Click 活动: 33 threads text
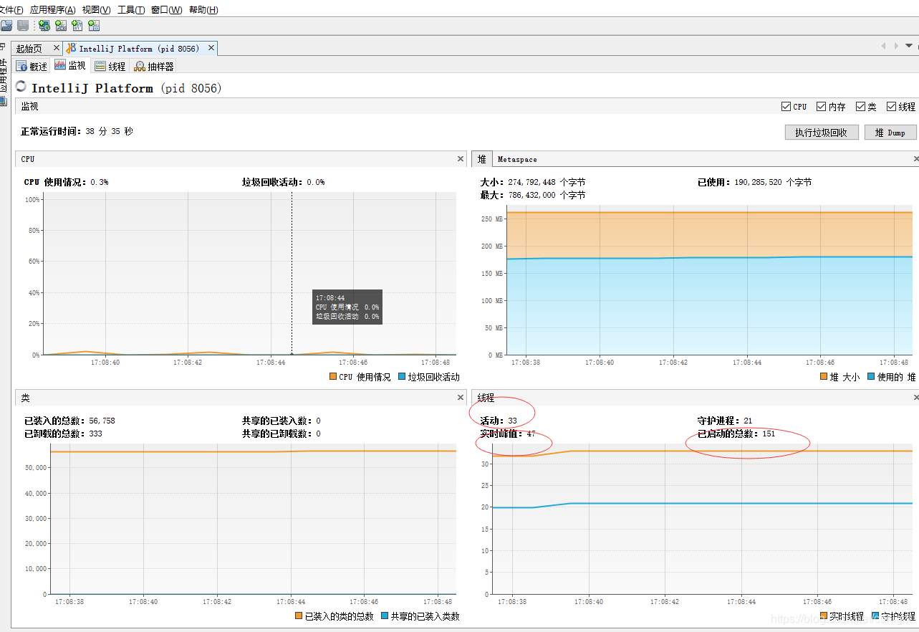The width and height of the screenshot is (919, 632). [499, 421]
